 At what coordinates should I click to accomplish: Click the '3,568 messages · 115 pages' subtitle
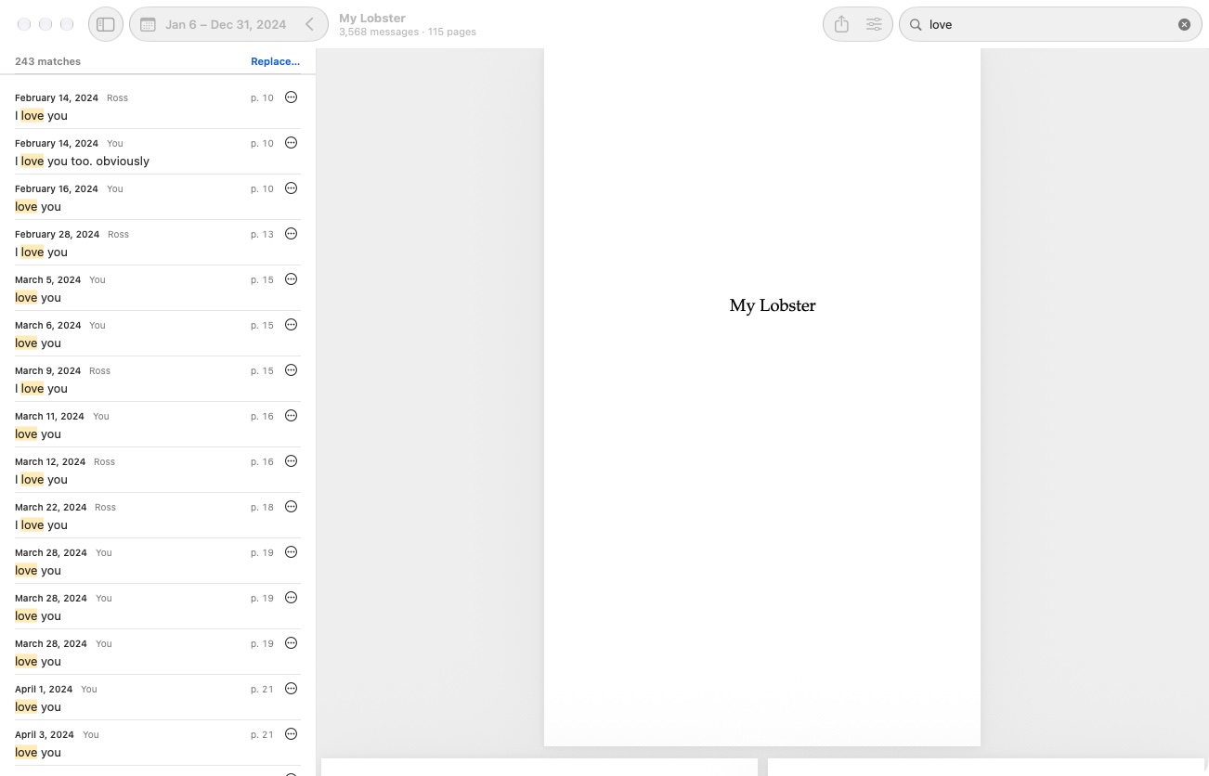pos(408,32)
